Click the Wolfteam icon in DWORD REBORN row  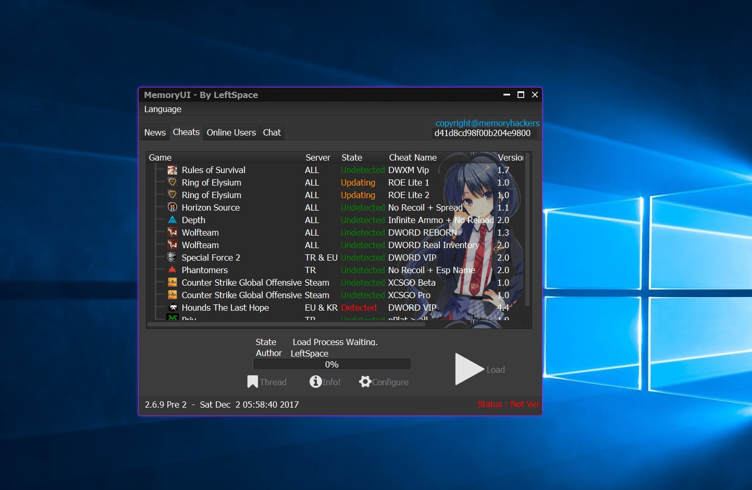pos(172,232)
